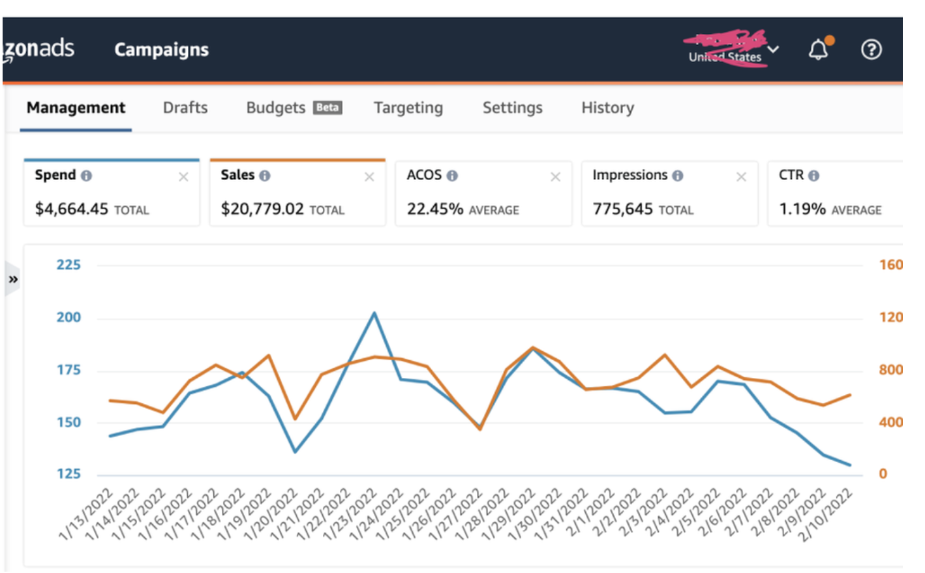Screen dimensions: 925x573
Task: Select the Sales metric card
Action: (297, 193)
